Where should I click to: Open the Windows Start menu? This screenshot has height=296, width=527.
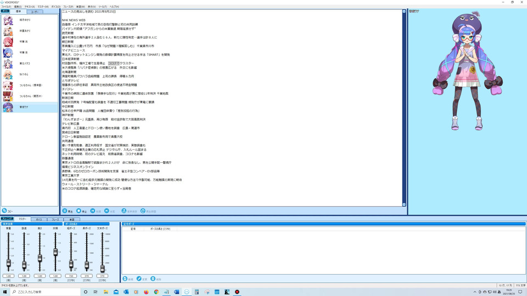[5, 292]
